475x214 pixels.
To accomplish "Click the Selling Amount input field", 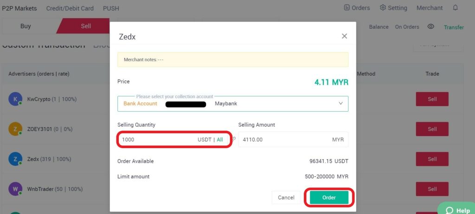I will (283, 139).
